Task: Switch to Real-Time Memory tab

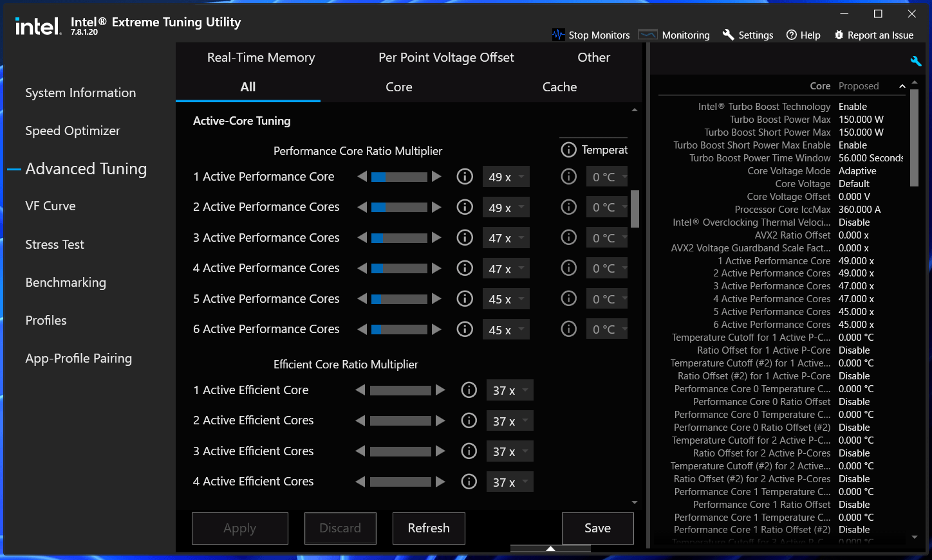Action: (x=261, y=57)
